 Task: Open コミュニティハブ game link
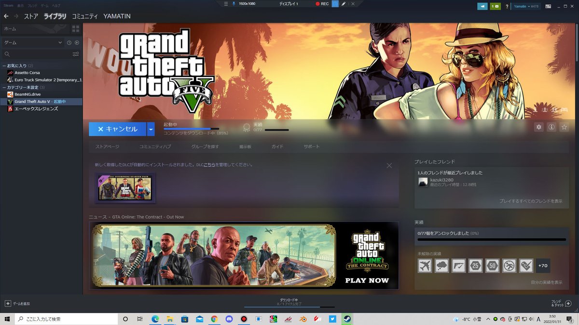[155, 146]
